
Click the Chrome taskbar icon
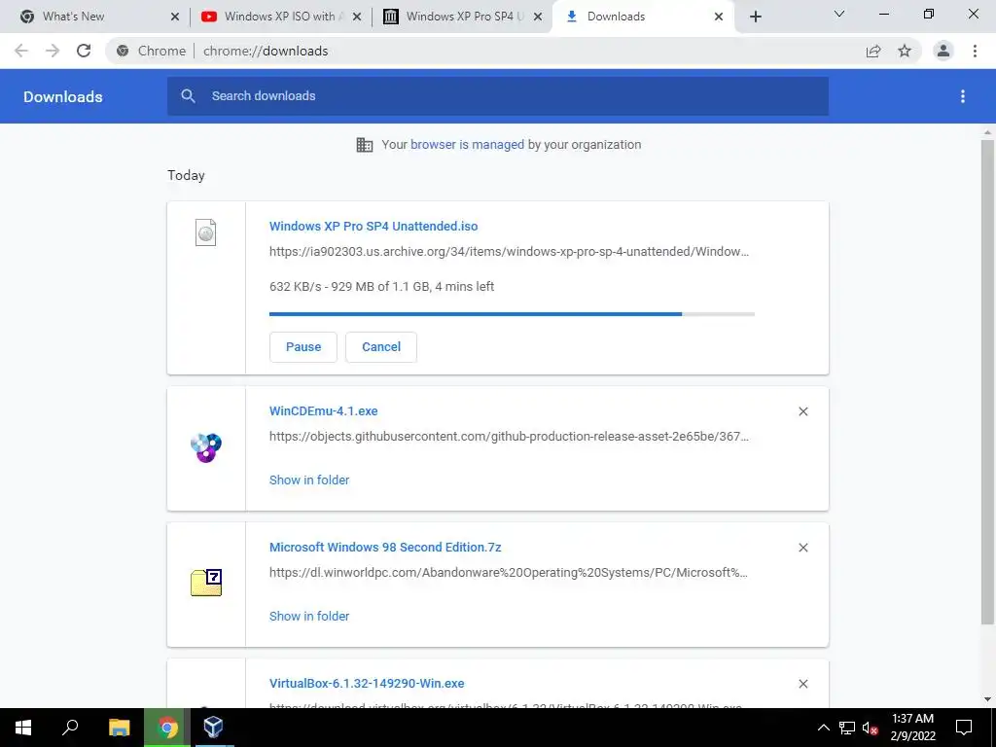(167, 728)
